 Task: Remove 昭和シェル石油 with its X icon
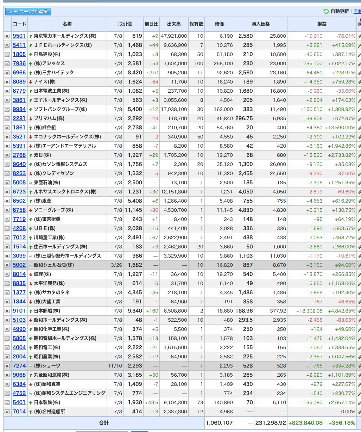tap(7, 265)
